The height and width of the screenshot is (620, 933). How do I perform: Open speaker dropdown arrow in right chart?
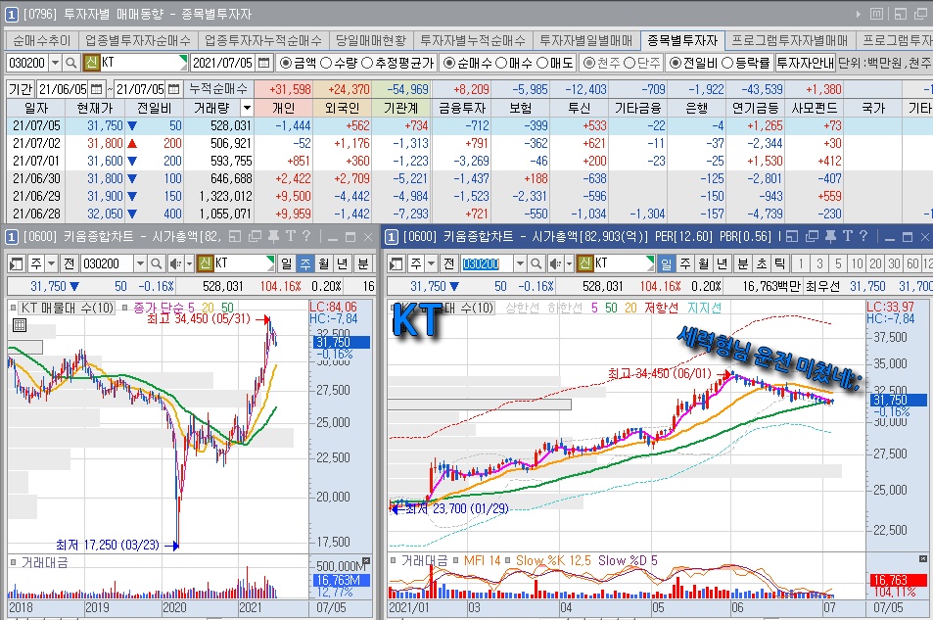[x=569, y=263]
